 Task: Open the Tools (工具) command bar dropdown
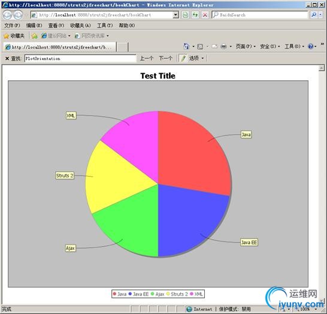tap(294, 46)
